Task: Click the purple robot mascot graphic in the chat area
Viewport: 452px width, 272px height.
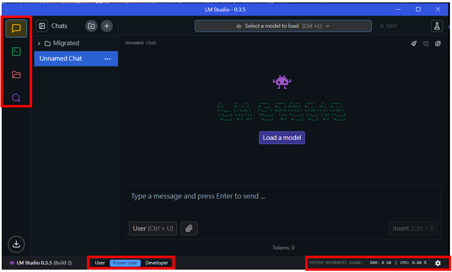Action: point(282,82)
